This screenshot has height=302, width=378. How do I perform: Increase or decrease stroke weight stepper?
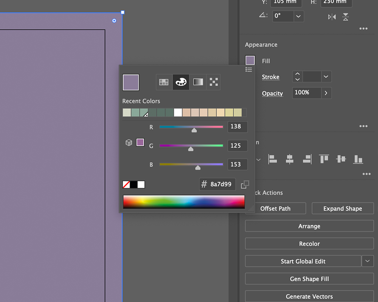pos(297,77)
